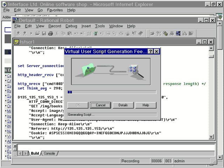The image size is (224, 168).
Task: Click the tab scroll left arrow beside Build
Action: coord(20,153)
